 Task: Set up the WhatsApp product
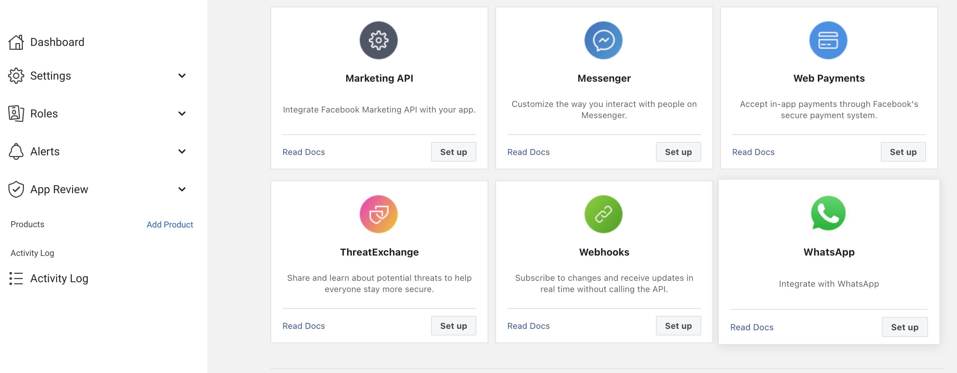tap(904, 327)
